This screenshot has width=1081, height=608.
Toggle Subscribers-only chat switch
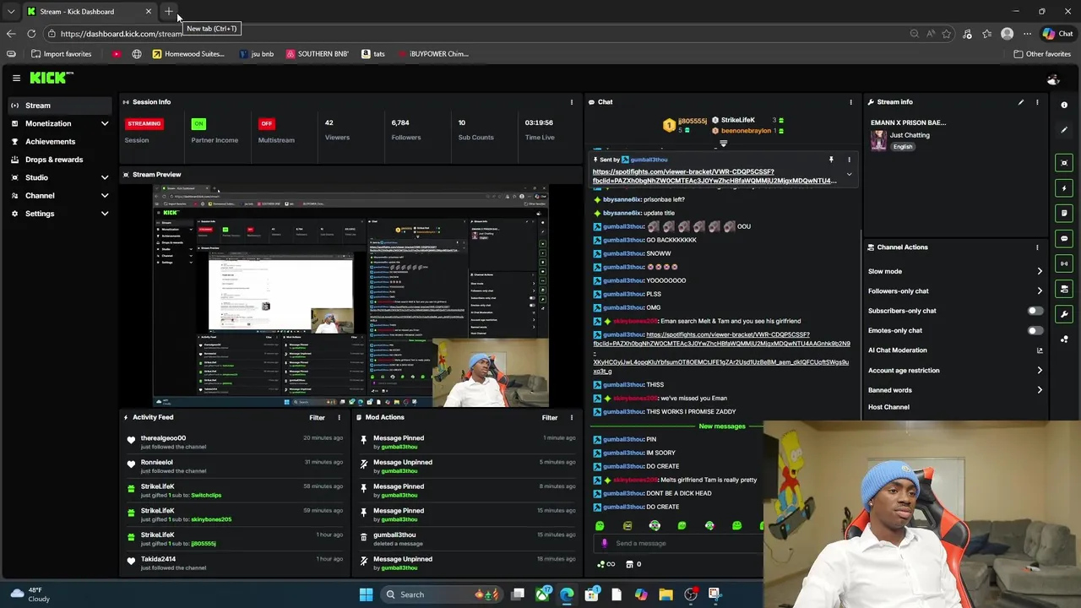[1035, 311]
